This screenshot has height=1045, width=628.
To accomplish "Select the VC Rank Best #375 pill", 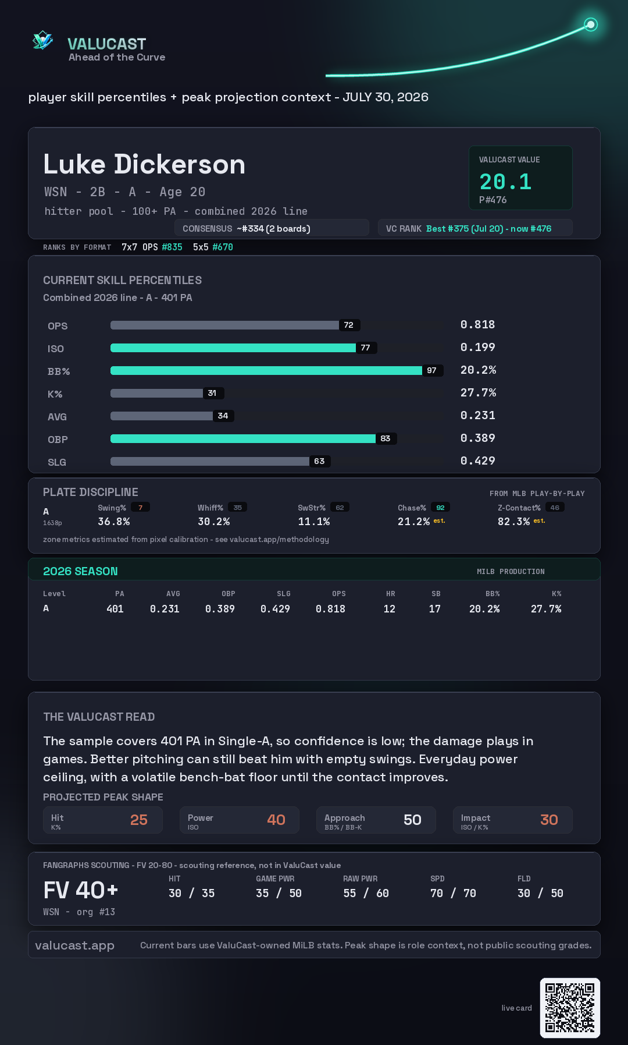I will [475, 228].
